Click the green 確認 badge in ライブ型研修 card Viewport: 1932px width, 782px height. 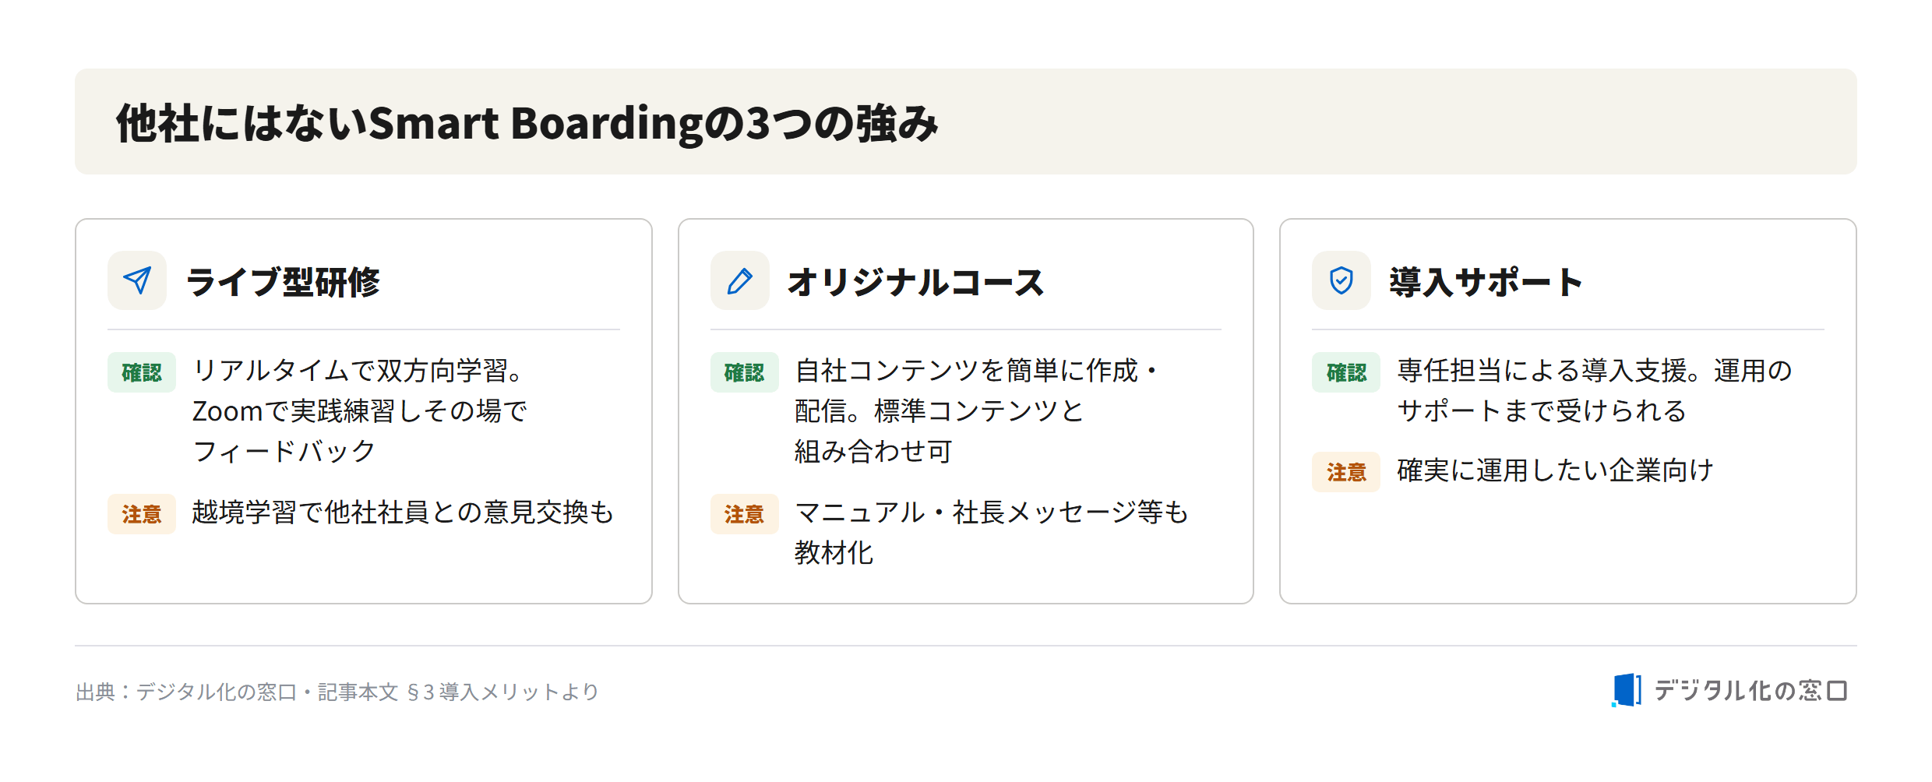pos(142,372)
